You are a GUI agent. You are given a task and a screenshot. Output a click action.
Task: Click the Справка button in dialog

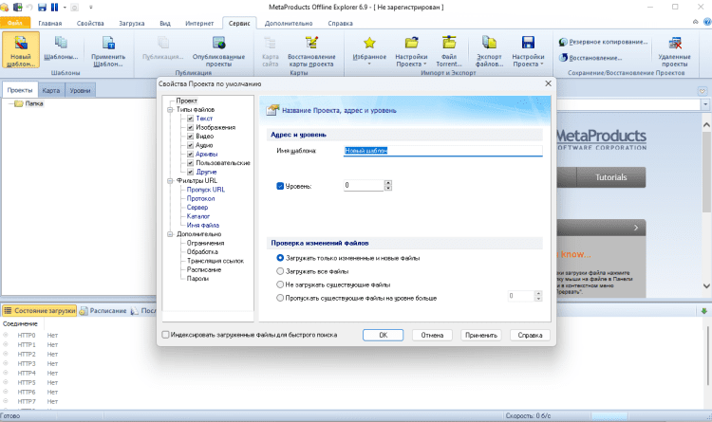pos(530,335)
